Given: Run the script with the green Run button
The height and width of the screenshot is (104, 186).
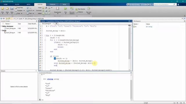Looking at the screenshot, I should (x=66, y=8).
